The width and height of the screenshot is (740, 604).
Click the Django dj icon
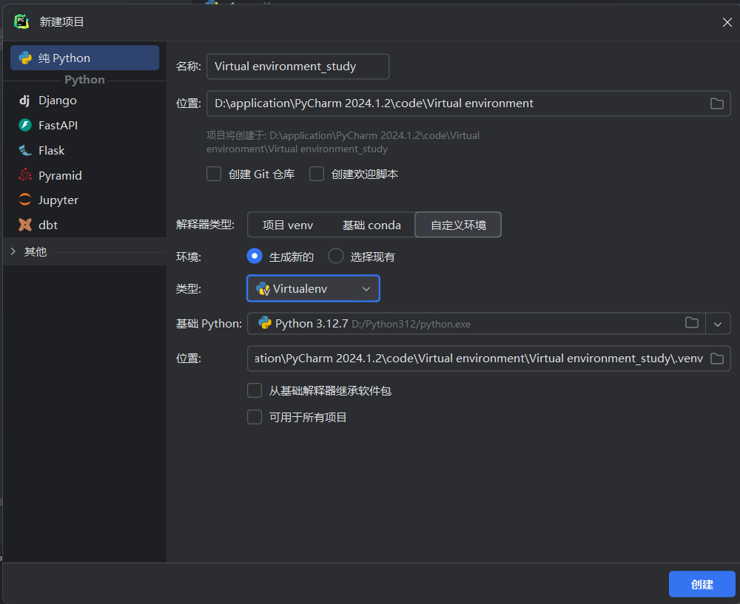tap(24, 101)
